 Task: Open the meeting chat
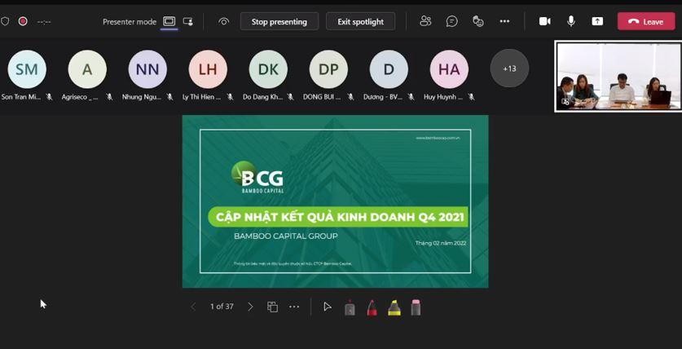pos(451,21)
